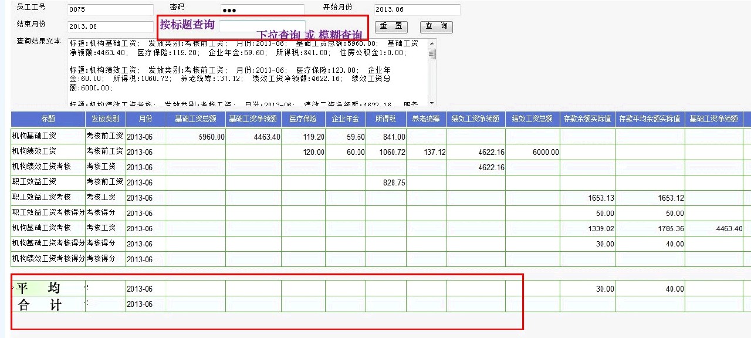Click the 月份 column header
The width and height of the screenshot is (751, 338).
(145, 119)
